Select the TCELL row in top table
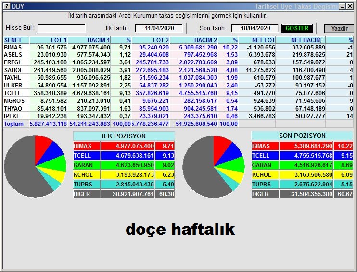Viewport: 357px width, 272px height. (178, 93)
